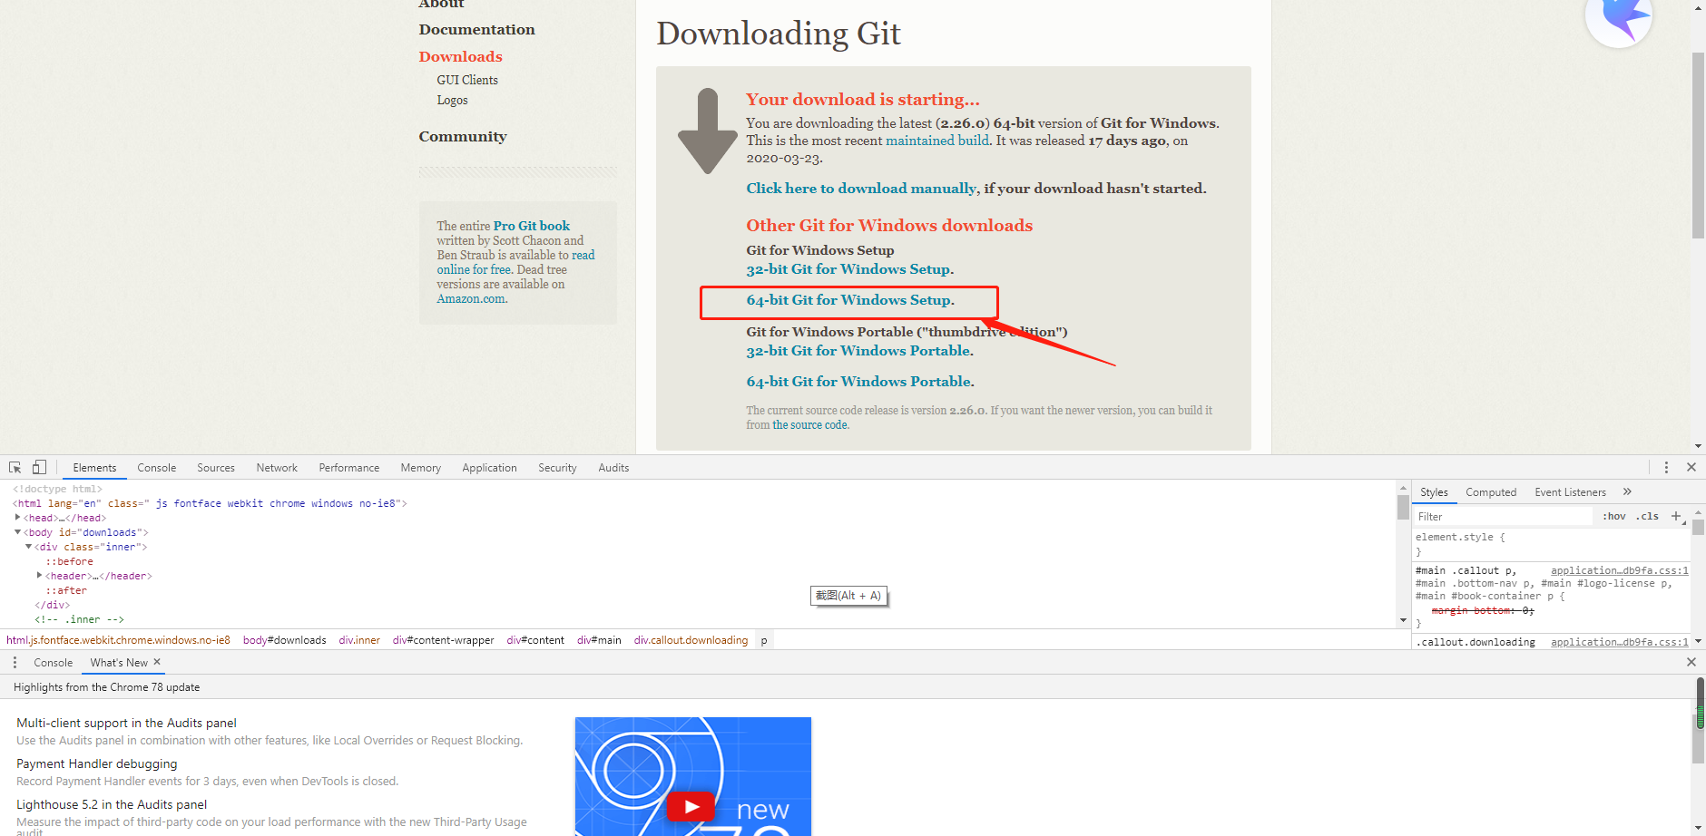Show more Styles pane tabs chevron
Image resolution: width=1706 pixels, height=836 pixels.
[1627, 491]
